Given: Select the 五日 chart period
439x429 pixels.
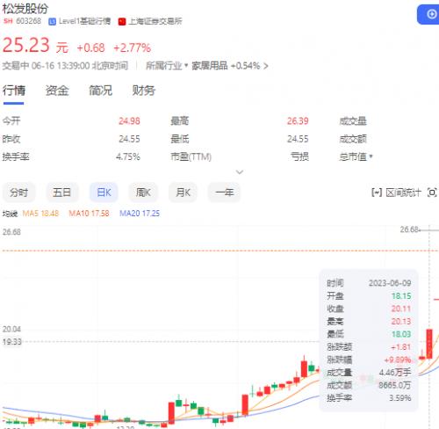Looking at the screenshot, I should [62, 193].
